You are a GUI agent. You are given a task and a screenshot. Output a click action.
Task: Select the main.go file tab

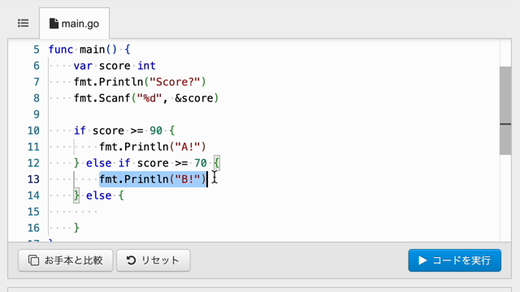(x=74, y=24)
